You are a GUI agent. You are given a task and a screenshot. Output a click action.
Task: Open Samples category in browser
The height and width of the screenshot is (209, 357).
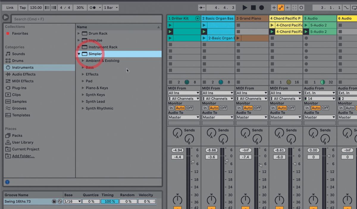tap(19, 102)
